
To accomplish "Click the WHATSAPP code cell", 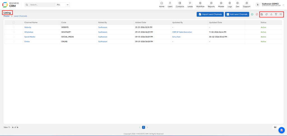I will pyautogui.click(x=66, y=32).
